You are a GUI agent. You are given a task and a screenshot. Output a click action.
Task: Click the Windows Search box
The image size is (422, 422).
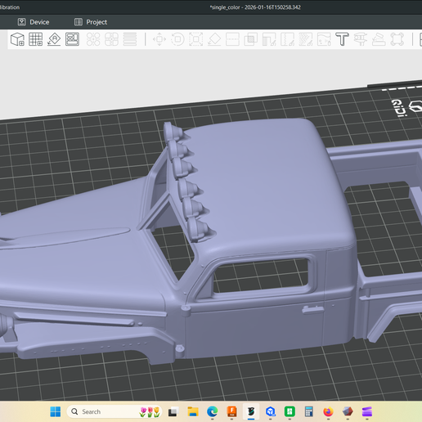114,411
